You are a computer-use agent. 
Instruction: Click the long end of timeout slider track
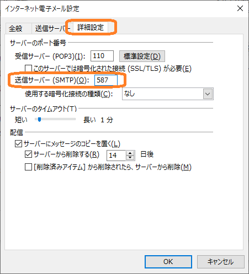75,119
